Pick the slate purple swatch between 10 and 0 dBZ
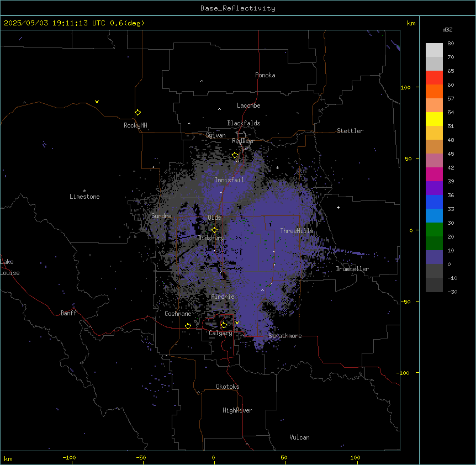The height and width of the screenshot is (465, 476). pos(434,257)
